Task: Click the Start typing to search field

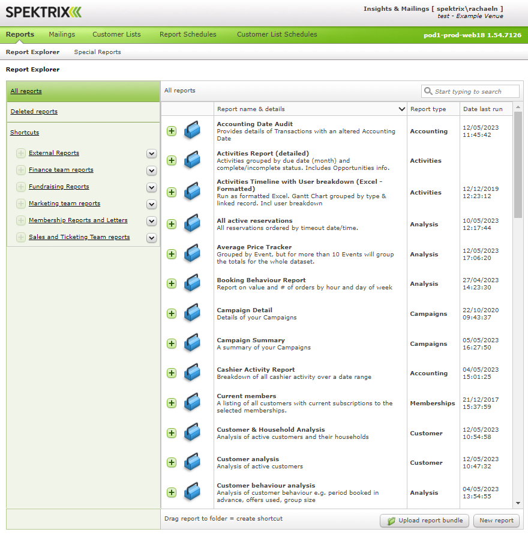Action: click(475, 91)
